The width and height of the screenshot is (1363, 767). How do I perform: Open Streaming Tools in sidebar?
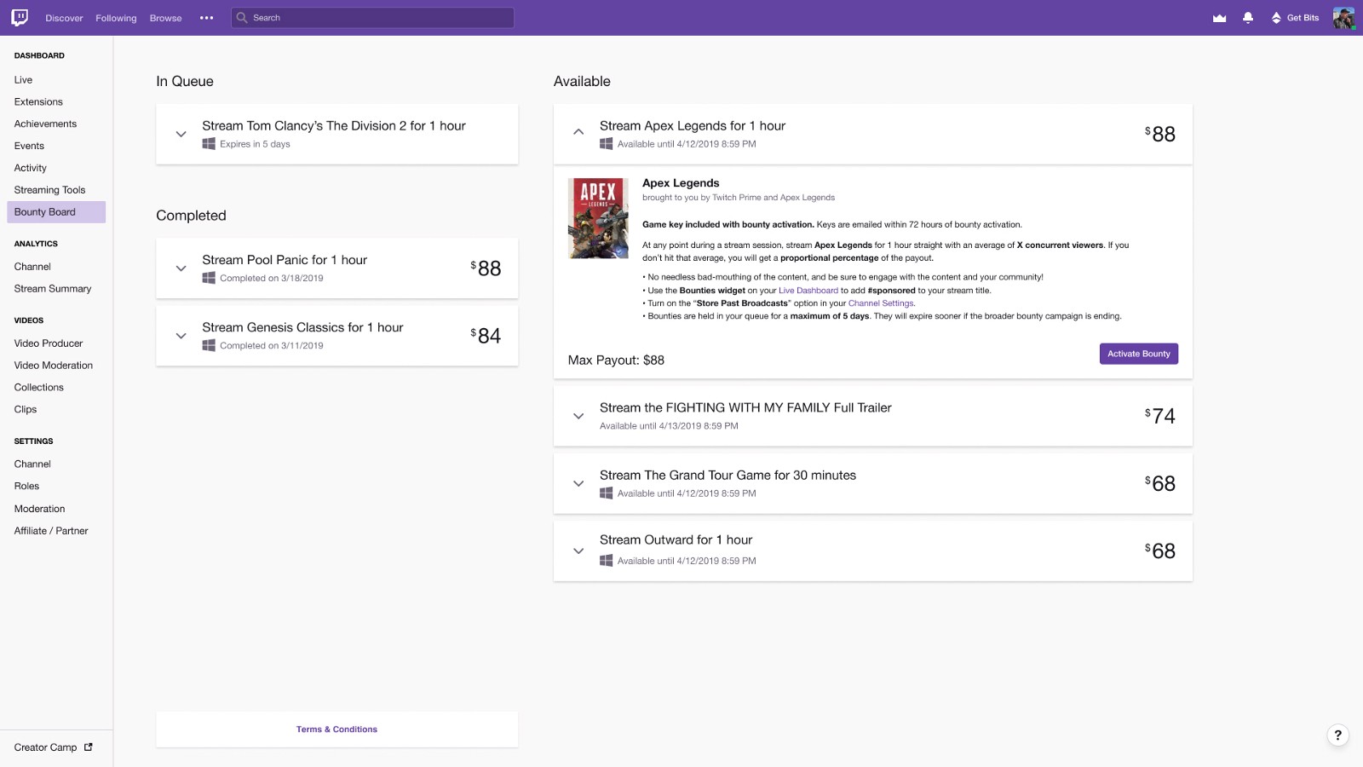click(49, 191)
